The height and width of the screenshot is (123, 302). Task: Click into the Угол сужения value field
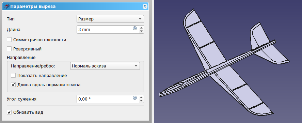click(105, 99)
